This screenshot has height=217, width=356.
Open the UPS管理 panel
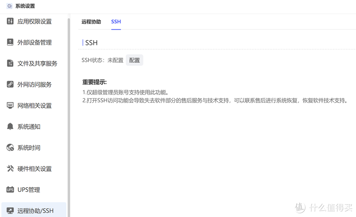coord(10,190)
